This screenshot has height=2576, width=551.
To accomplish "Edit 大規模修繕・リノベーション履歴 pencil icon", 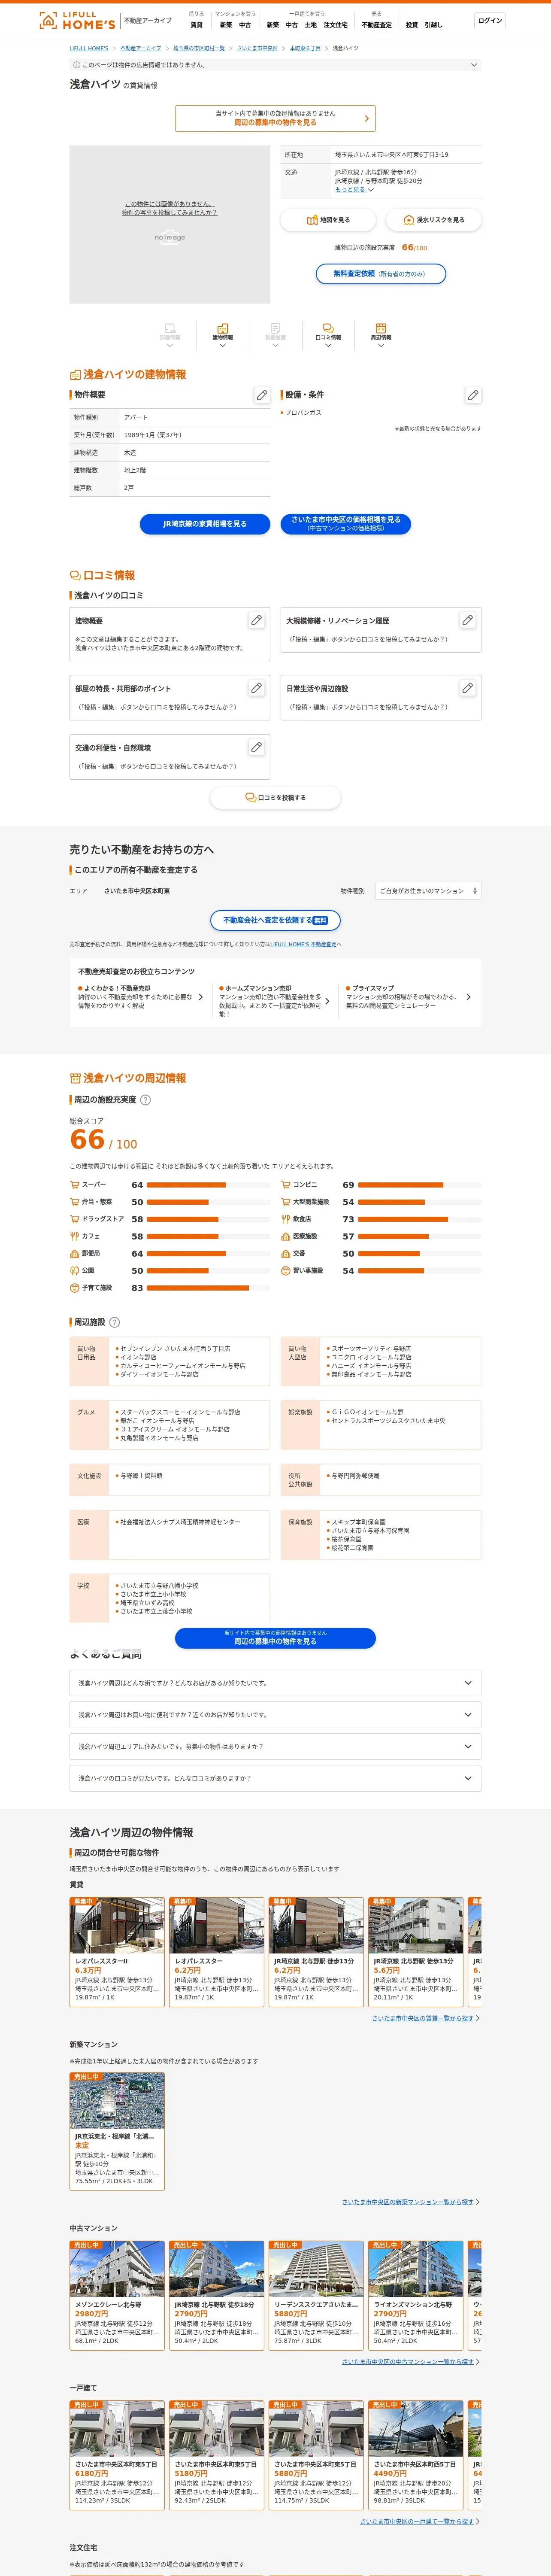I will click(467, 621).
